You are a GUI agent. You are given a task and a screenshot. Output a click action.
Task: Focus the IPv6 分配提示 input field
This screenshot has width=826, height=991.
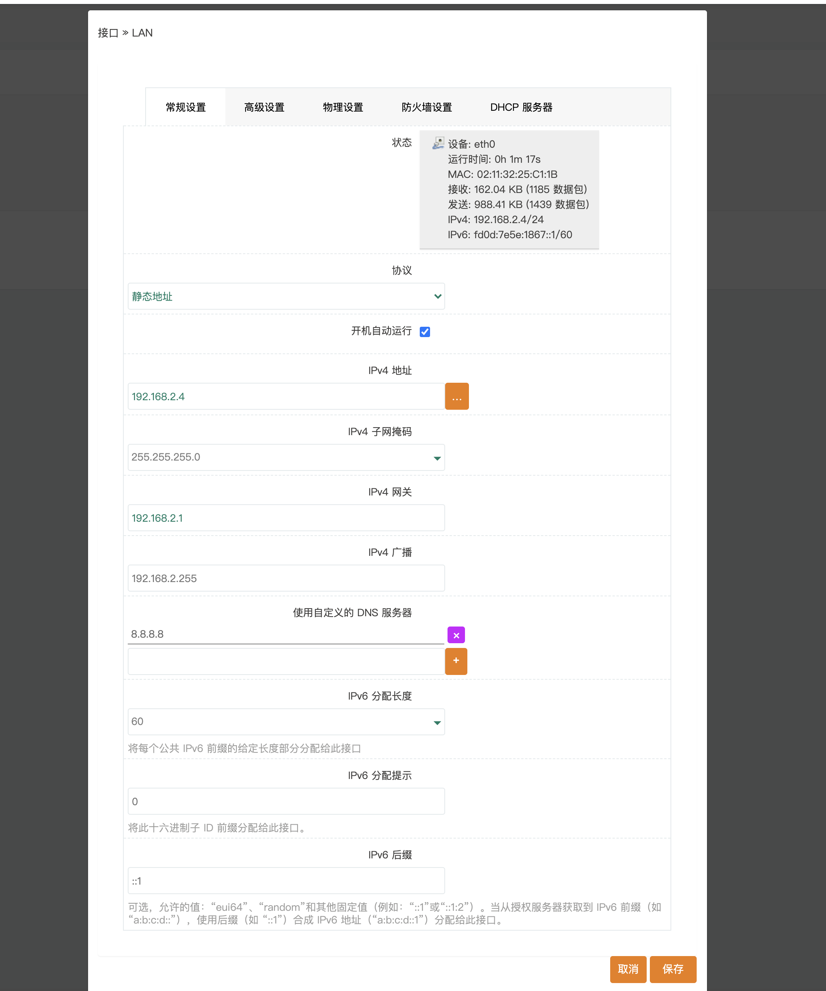pos(286,801)
